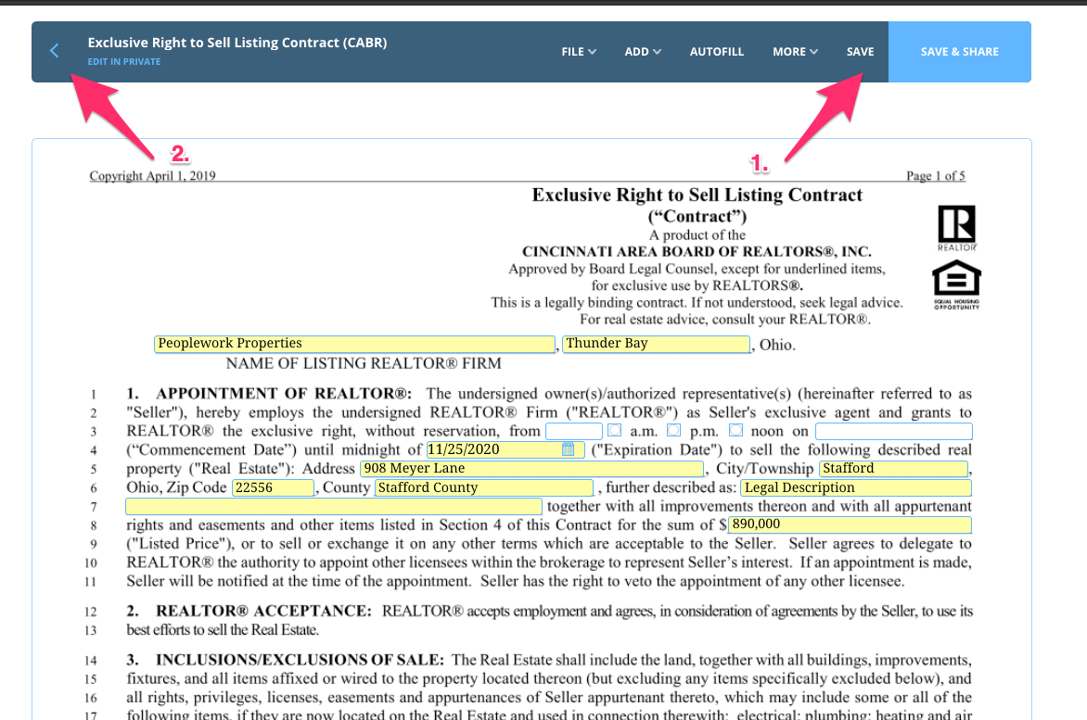
Task: Select the County field showing Stafford County
Action: pos(483,486)
